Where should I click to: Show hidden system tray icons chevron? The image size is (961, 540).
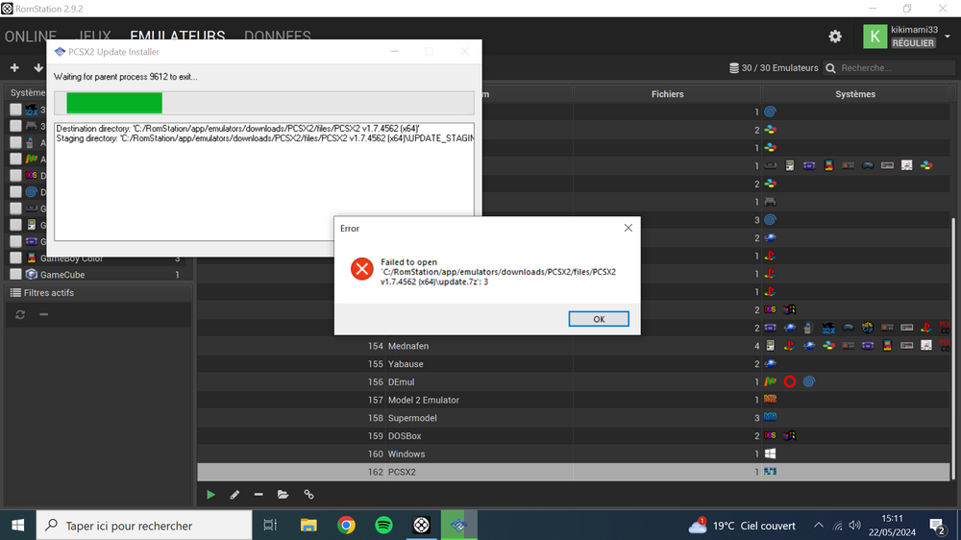pyautogui.click(x=819, y=526)
